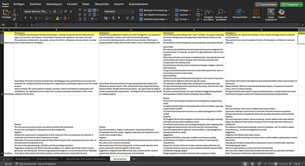The width and height of the screenshot is (305, 166).
Task: Click the Copy icon
Action: (14, 15)
